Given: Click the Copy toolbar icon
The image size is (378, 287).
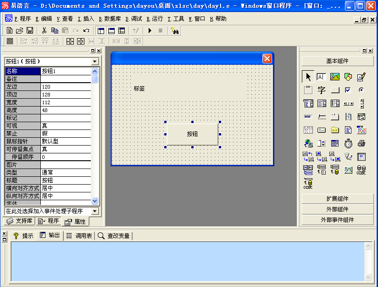Looking at the screenshot, I should tap(55, 31).
